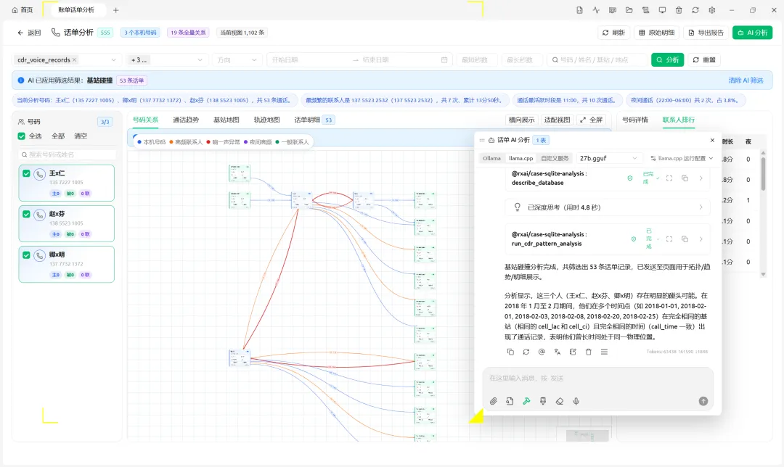Viewport: 784px width, 467px height.
Task: Expand the 已深度思考 thinking section
Action: tap(608, 207)
